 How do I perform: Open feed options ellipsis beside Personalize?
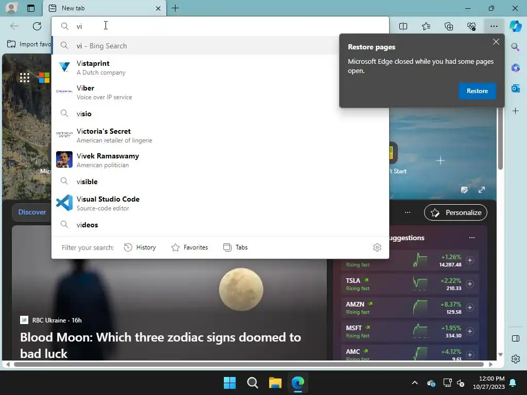tap(408, 212)
